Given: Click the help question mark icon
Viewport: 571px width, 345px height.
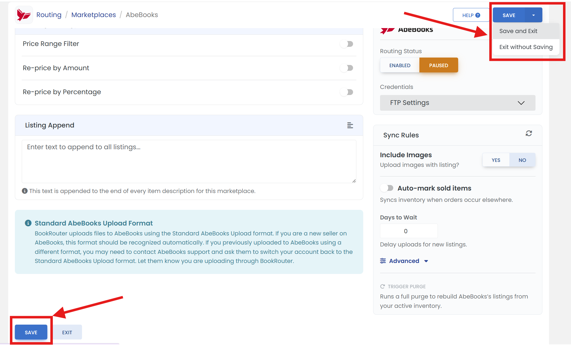Looking at the screenshot, I should tap(478, 15).
